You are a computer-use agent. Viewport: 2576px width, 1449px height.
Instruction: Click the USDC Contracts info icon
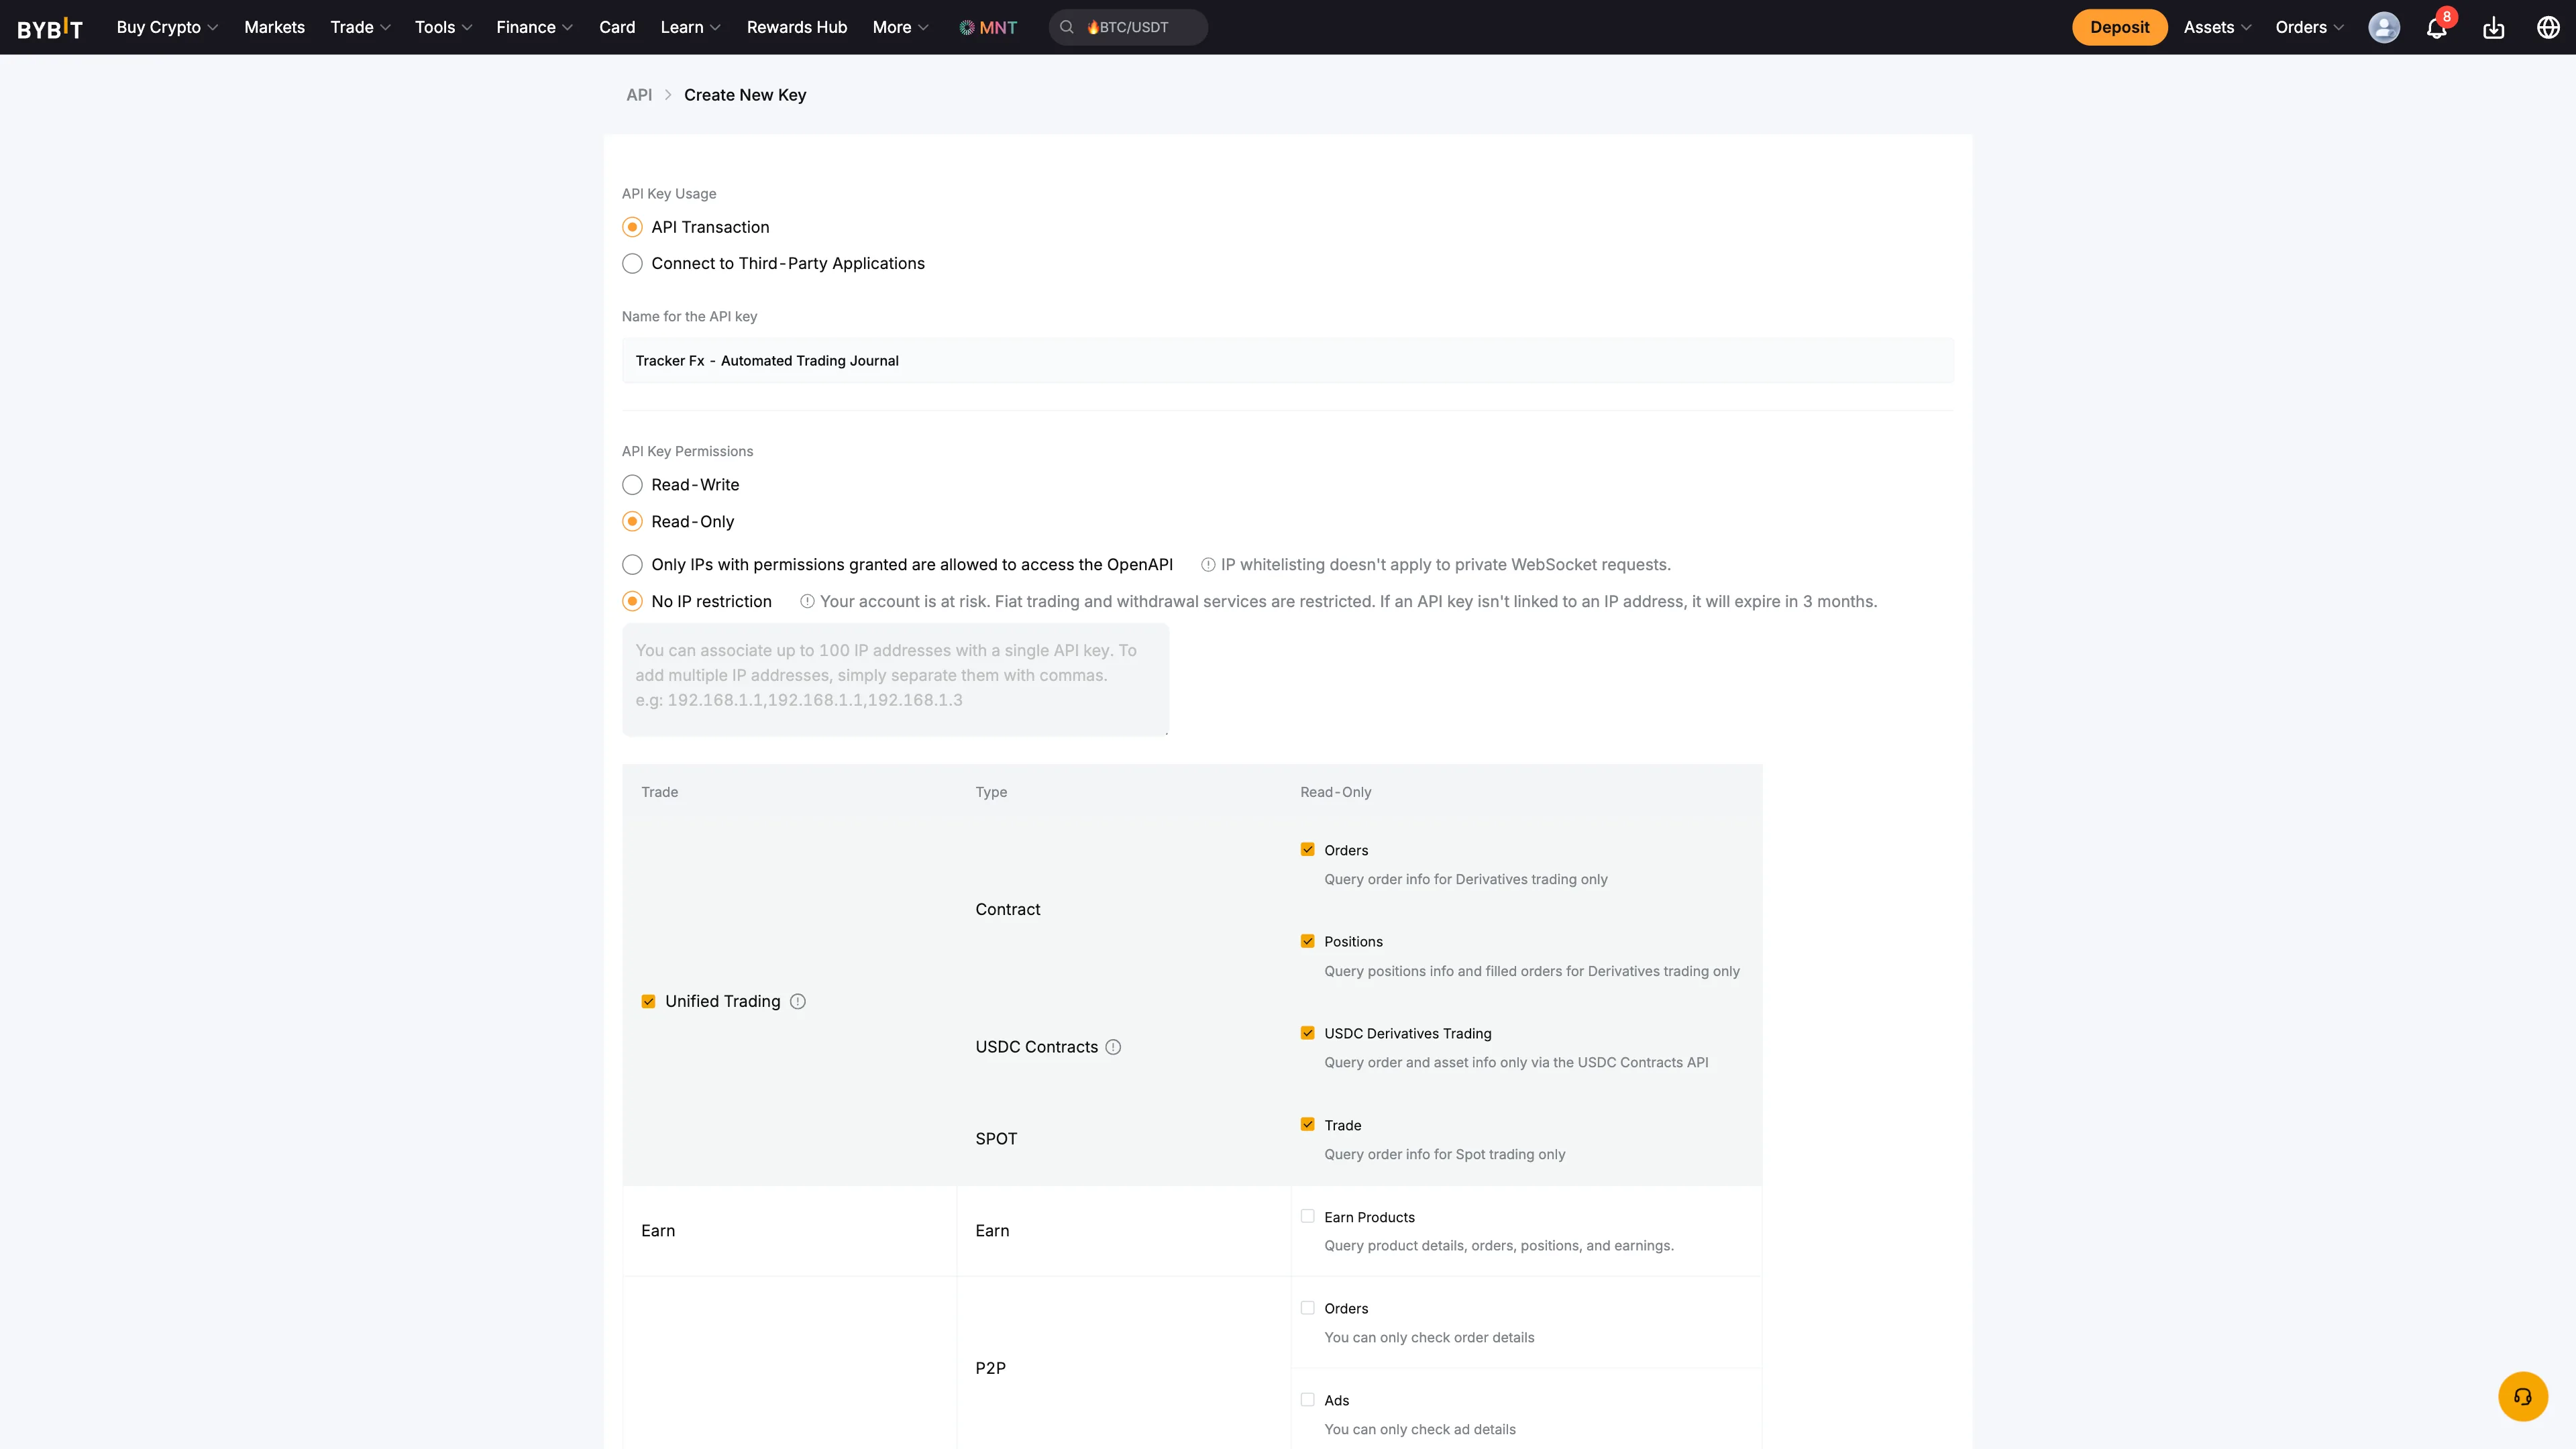(x=1113, y=1047)
